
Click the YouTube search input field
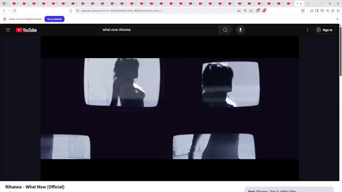(159, 30)
